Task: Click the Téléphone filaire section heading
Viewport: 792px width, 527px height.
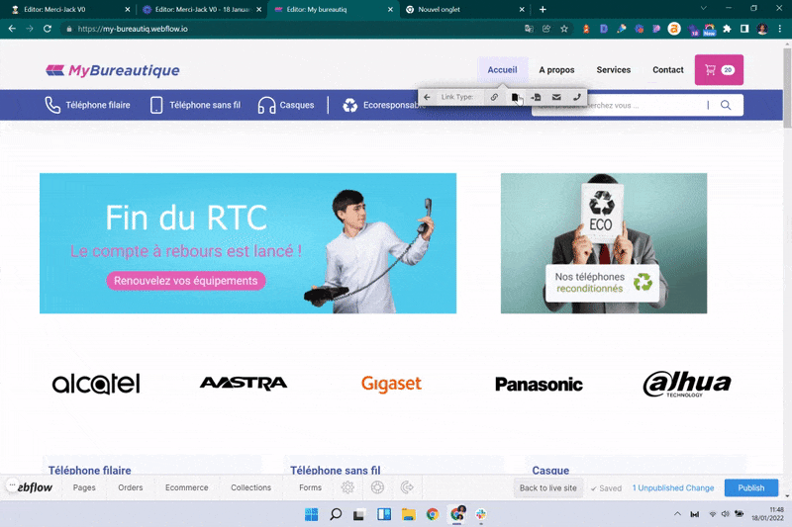Action: click(x=90, y=470)
